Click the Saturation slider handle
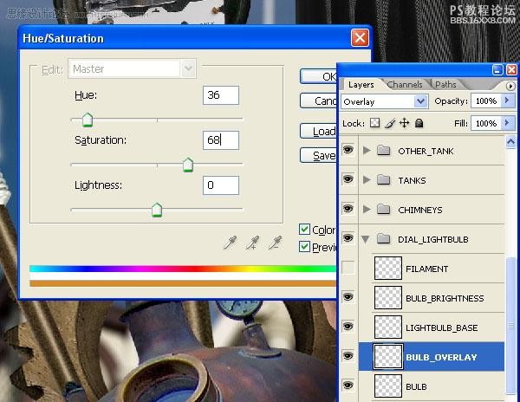 (x=188, y=165)
